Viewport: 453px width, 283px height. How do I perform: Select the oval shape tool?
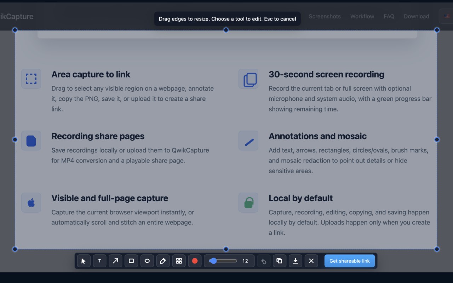(147, 261)
